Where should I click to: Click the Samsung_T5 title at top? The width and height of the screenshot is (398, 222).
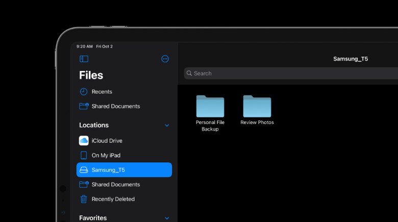351,59
